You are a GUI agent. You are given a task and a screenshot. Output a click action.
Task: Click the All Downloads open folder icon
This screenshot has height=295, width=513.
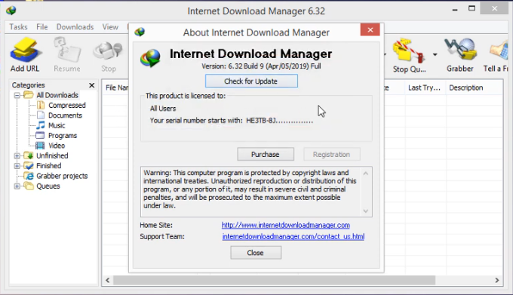(29, 95)
